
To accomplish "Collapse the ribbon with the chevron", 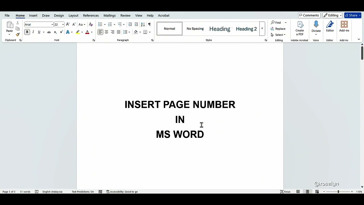I will click(x=359, y=39).
